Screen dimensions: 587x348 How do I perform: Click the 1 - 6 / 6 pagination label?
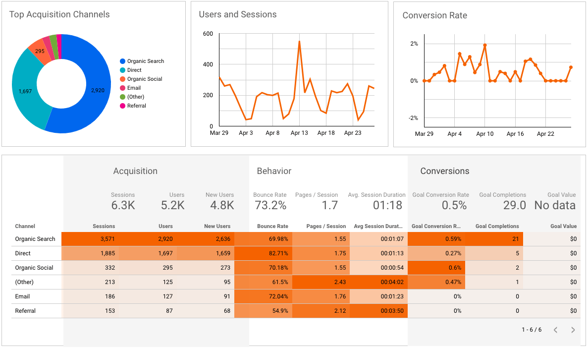coord(531,330)
